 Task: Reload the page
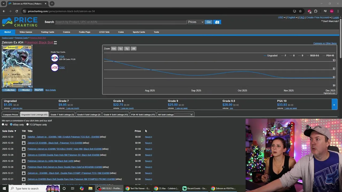(x=17, y=11)
